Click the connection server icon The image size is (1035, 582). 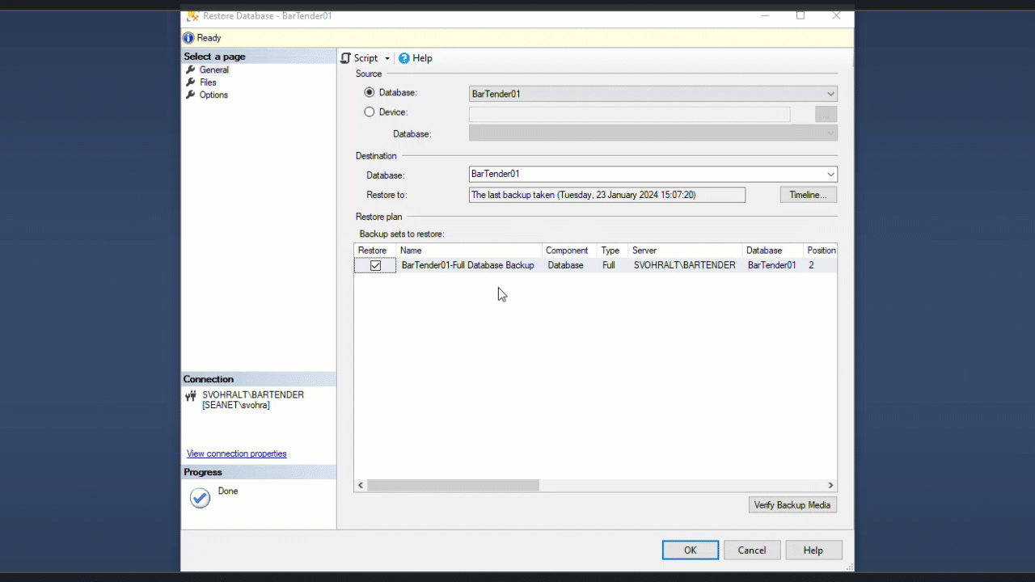click(x=191, y=396)
